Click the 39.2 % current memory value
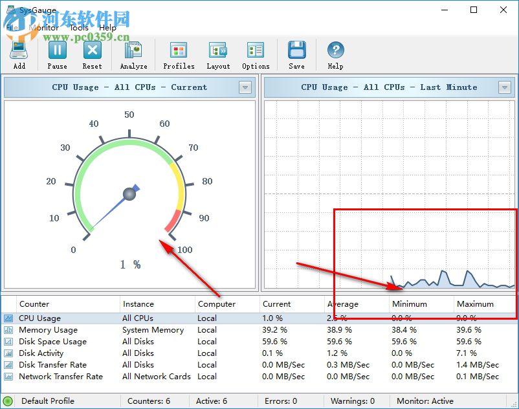The height and width of the screenshot is (409, 519). tap(274, 330)
